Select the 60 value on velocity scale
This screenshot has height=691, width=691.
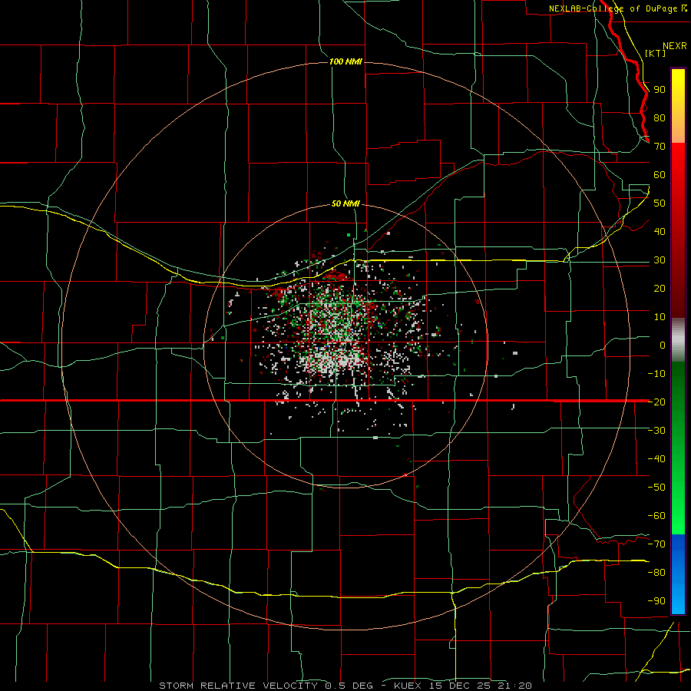click(x=660, y=174)
